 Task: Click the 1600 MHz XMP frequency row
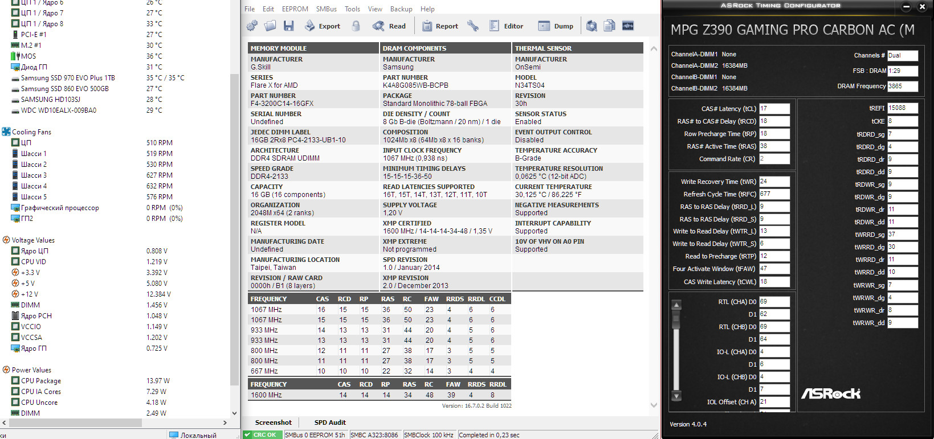(x=380, y=395)
